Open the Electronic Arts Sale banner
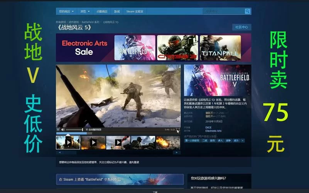The width and height of the screenshot is (309, 193). 84,47
